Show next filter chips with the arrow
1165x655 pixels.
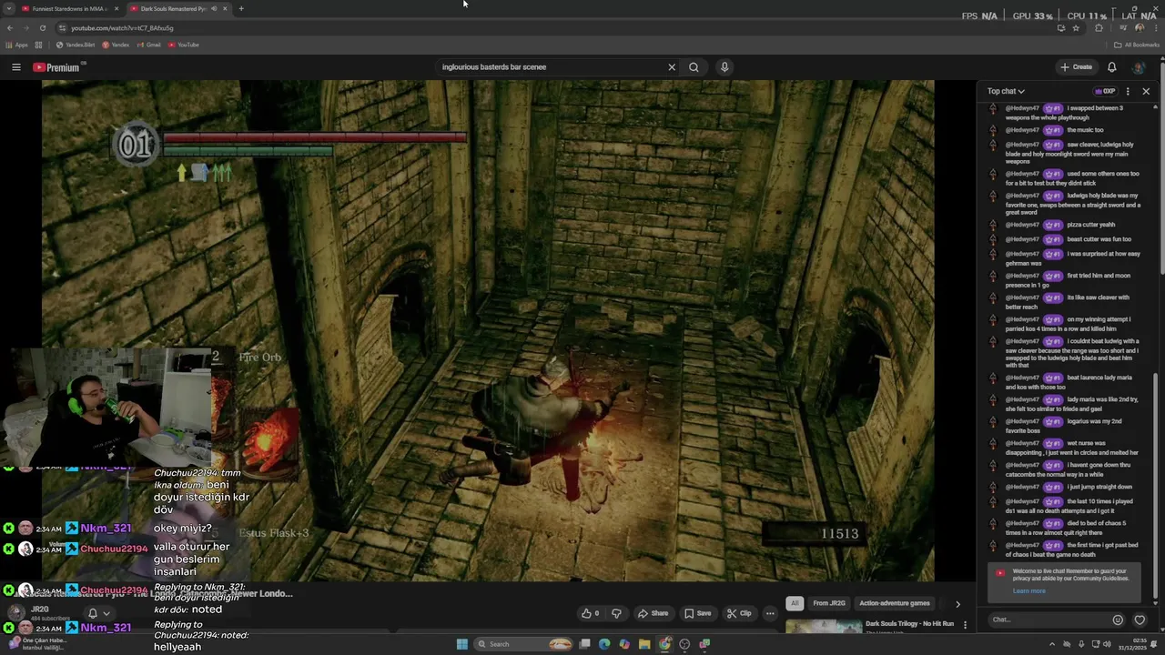coord(957,603)
